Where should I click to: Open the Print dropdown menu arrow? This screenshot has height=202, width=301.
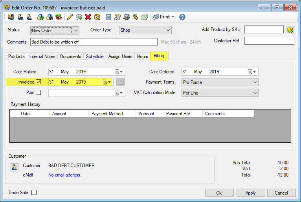[173, 17]
